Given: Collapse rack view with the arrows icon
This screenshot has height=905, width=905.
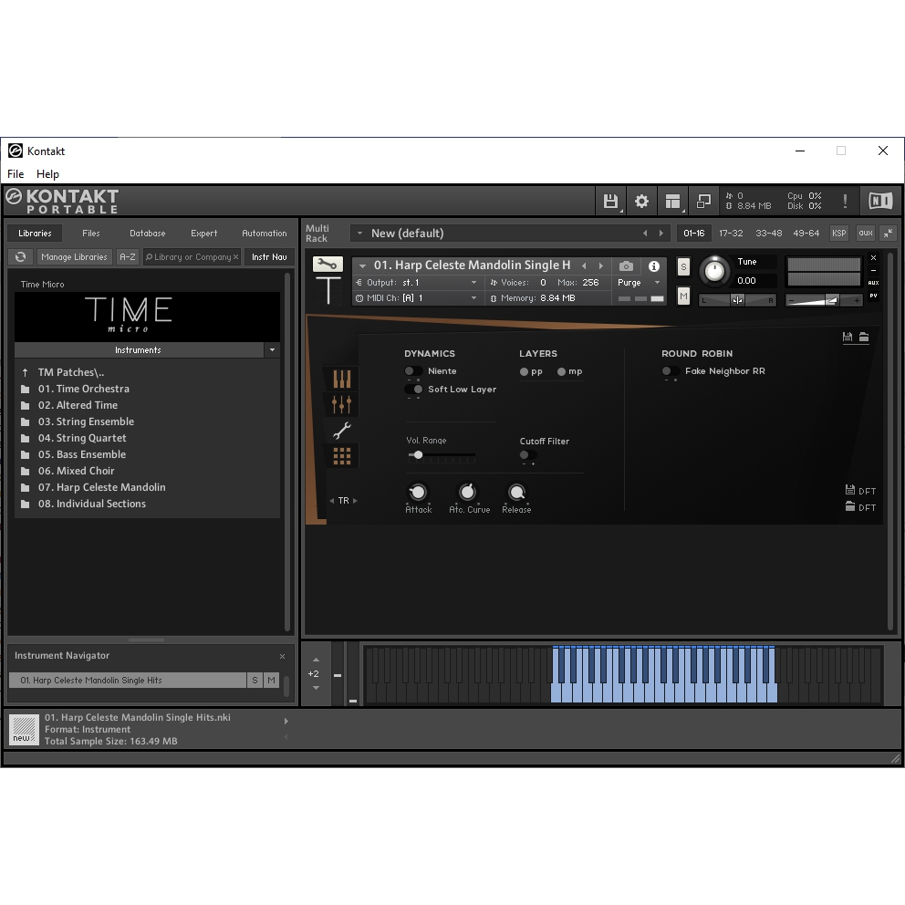Looking at the screenshot, I should 888,234.
